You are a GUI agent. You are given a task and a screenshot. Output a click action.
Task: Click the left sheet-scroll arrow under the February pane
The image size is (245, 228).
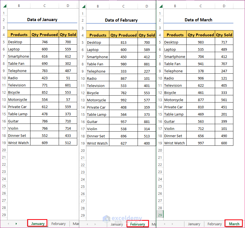87,224
